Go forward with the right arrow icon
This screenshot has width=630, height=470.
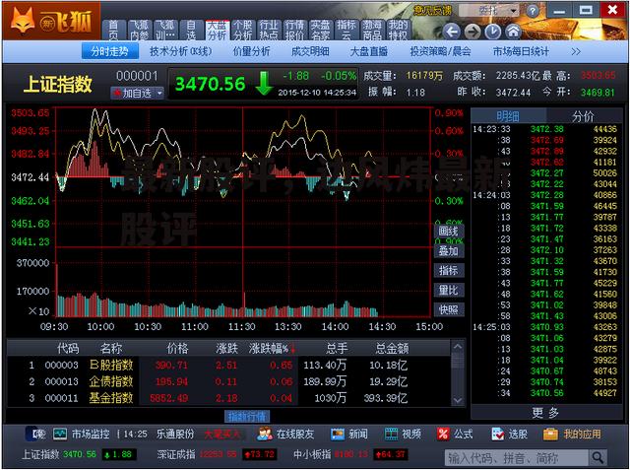click(x=472, y=32)
